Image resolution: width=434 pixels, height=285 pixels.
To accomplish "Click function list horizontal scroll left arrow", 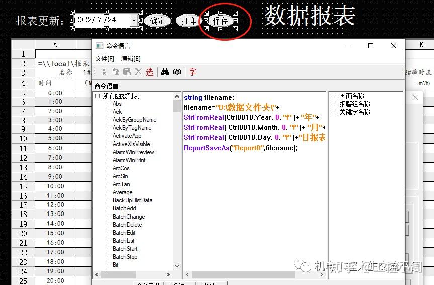I will click(x=97, y=274).
